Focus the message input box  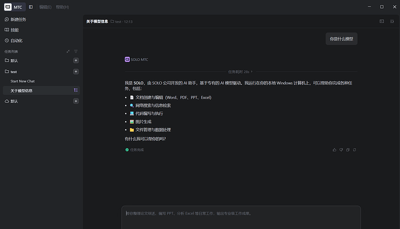[241, 217]
